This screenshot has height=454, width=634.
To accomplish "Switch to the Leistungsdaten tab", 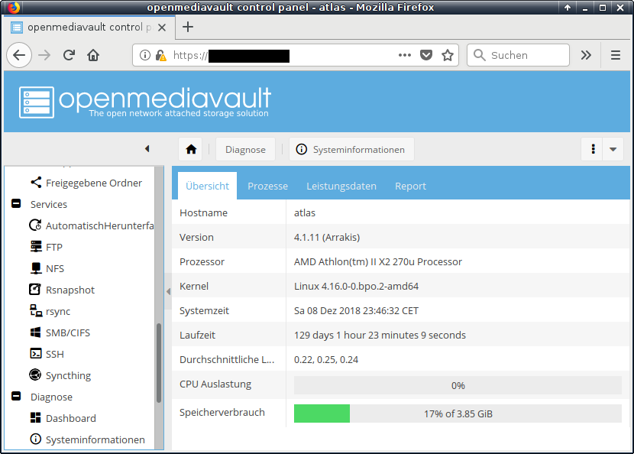I will point(341,186).
